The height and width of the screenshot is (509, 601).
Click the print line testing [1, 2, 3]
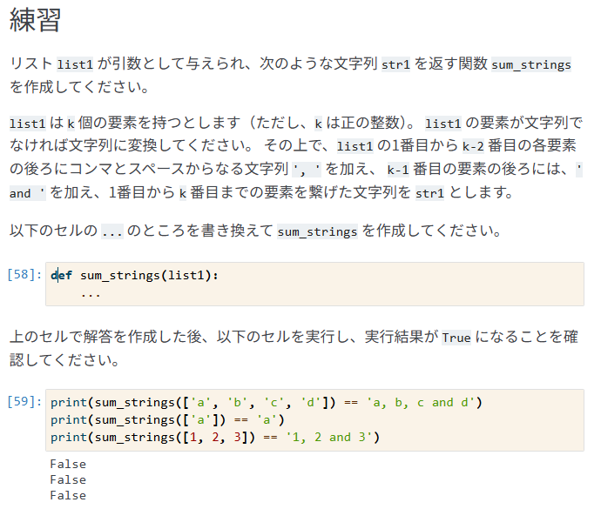pos(215,437)
